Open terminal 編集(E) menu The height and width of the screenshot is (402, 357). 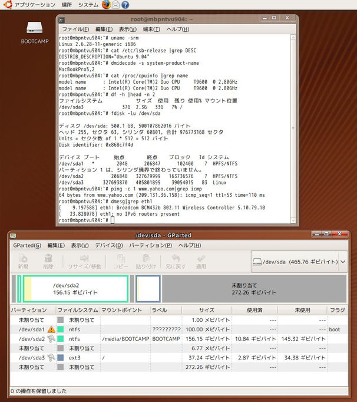[x=104, y=29]
